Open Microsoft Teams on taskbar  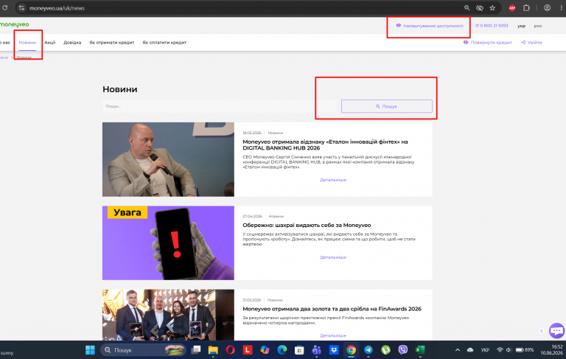317,350
